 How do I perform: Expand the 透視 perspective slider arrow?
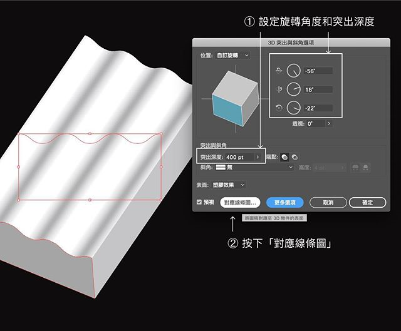329,124
